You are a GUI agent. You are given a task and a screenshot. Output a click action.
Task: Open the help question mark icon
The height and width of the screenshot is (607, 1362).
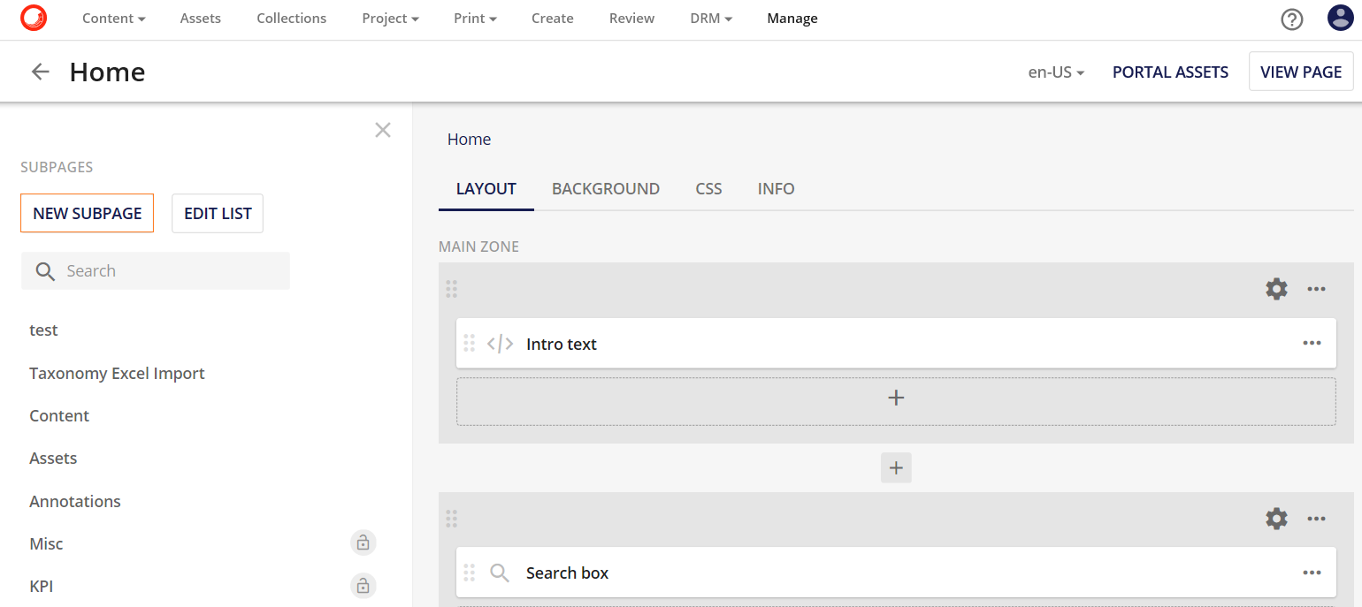coord(1291,19)
